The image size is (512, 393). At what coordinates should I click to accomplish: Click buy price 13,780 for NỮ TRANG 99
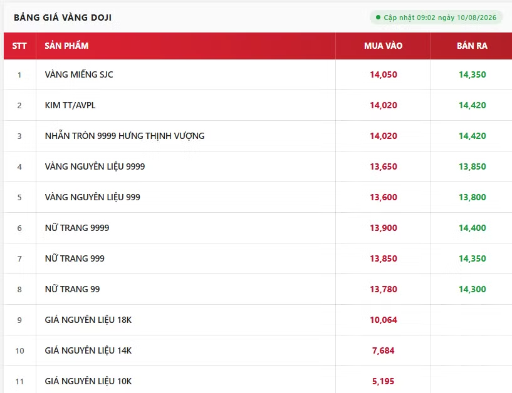(384, 289)
